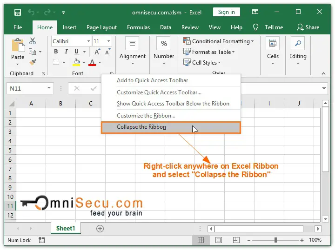Click Increase Font Size icon

tap(97, 52)
